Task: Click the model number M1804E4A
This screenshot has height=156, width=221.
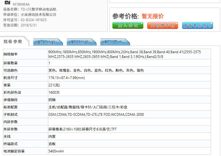Action: 21,4
